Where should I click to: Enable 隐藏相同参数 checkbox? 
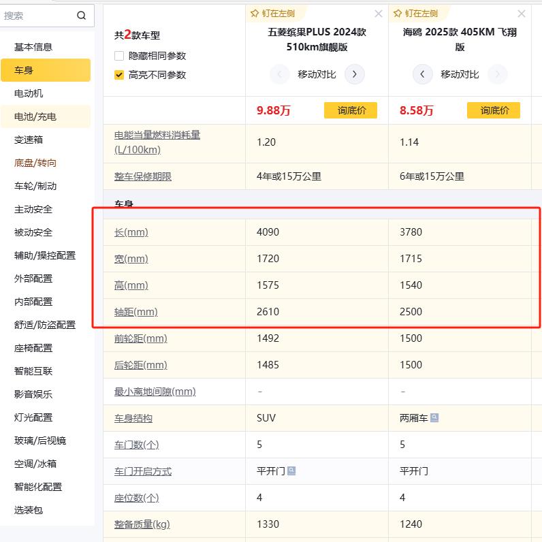click(119, 56)
